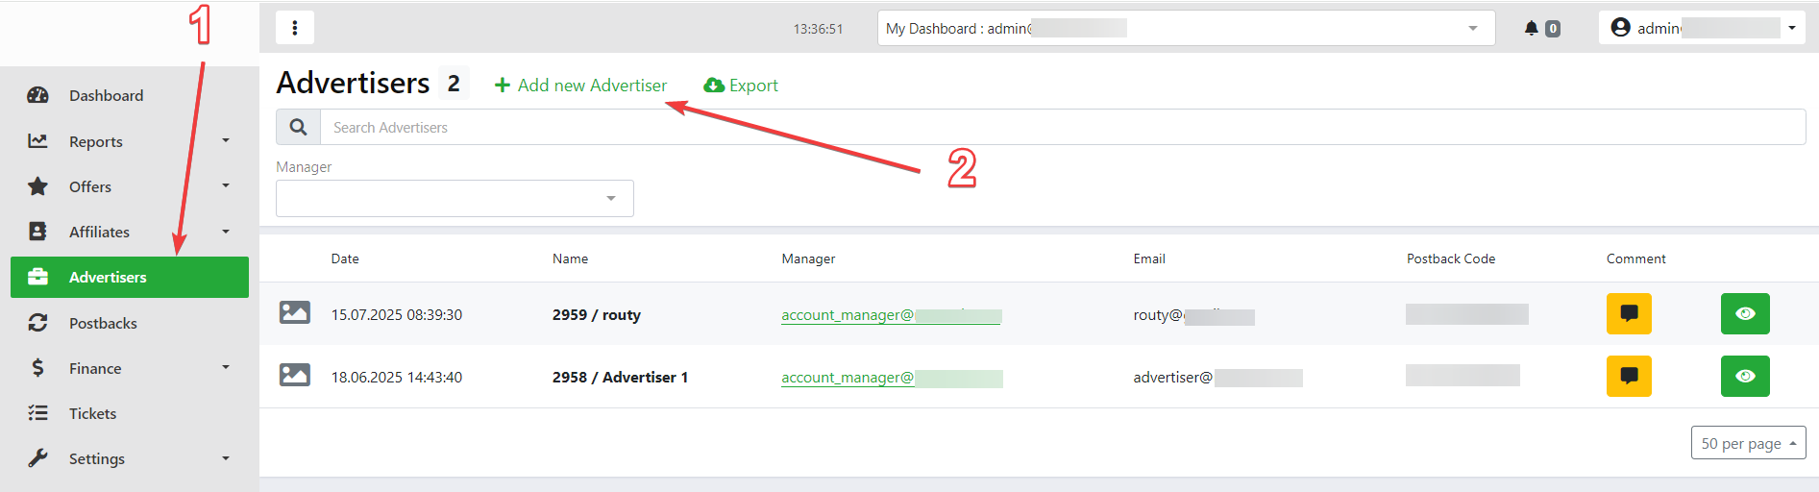1819x492 pixels.
Task: Click into the Search Advertisers field
Action: (1057, 127)
